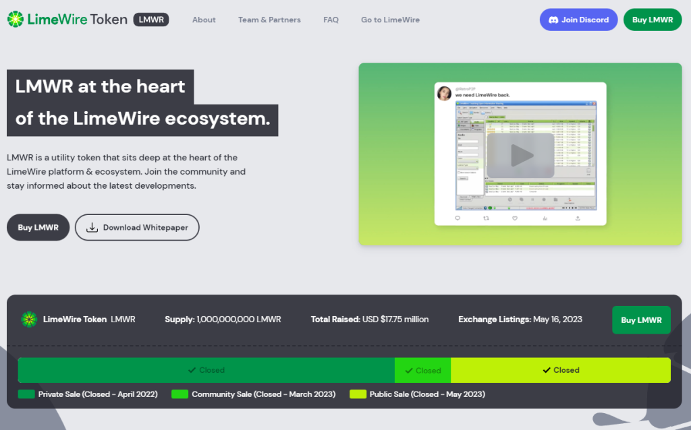The image size is (691, 430).
Task: Click the tweet author avatar in video card
Action: pyautogui.click(x=444, y=93)
